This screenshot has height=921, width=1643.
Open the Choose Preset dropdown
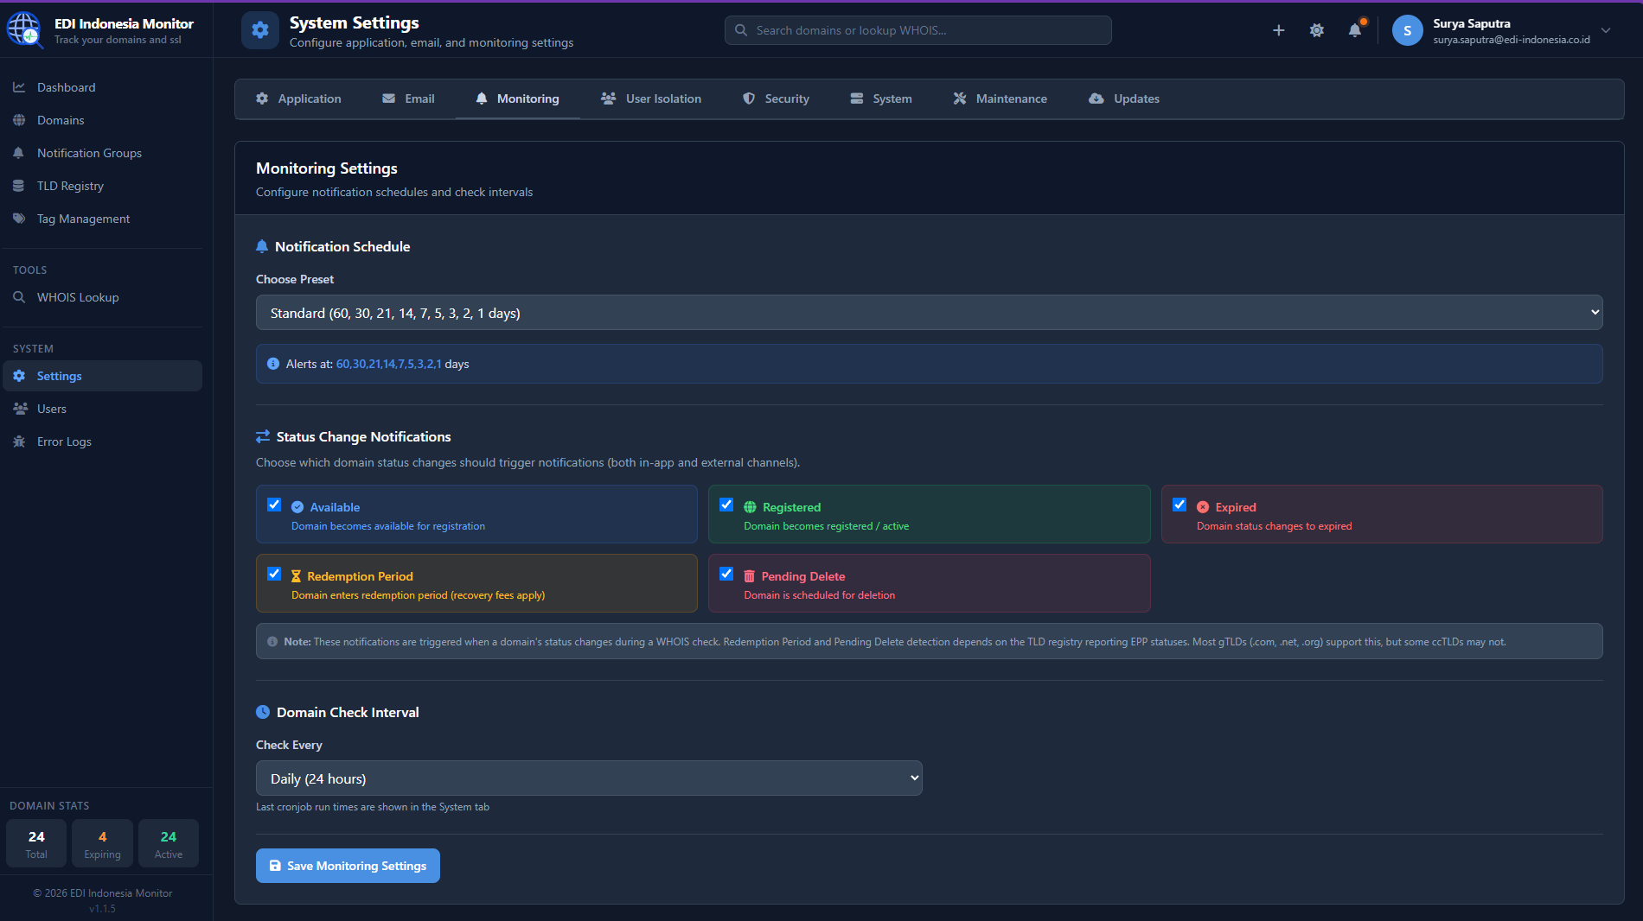click(929, 313)
